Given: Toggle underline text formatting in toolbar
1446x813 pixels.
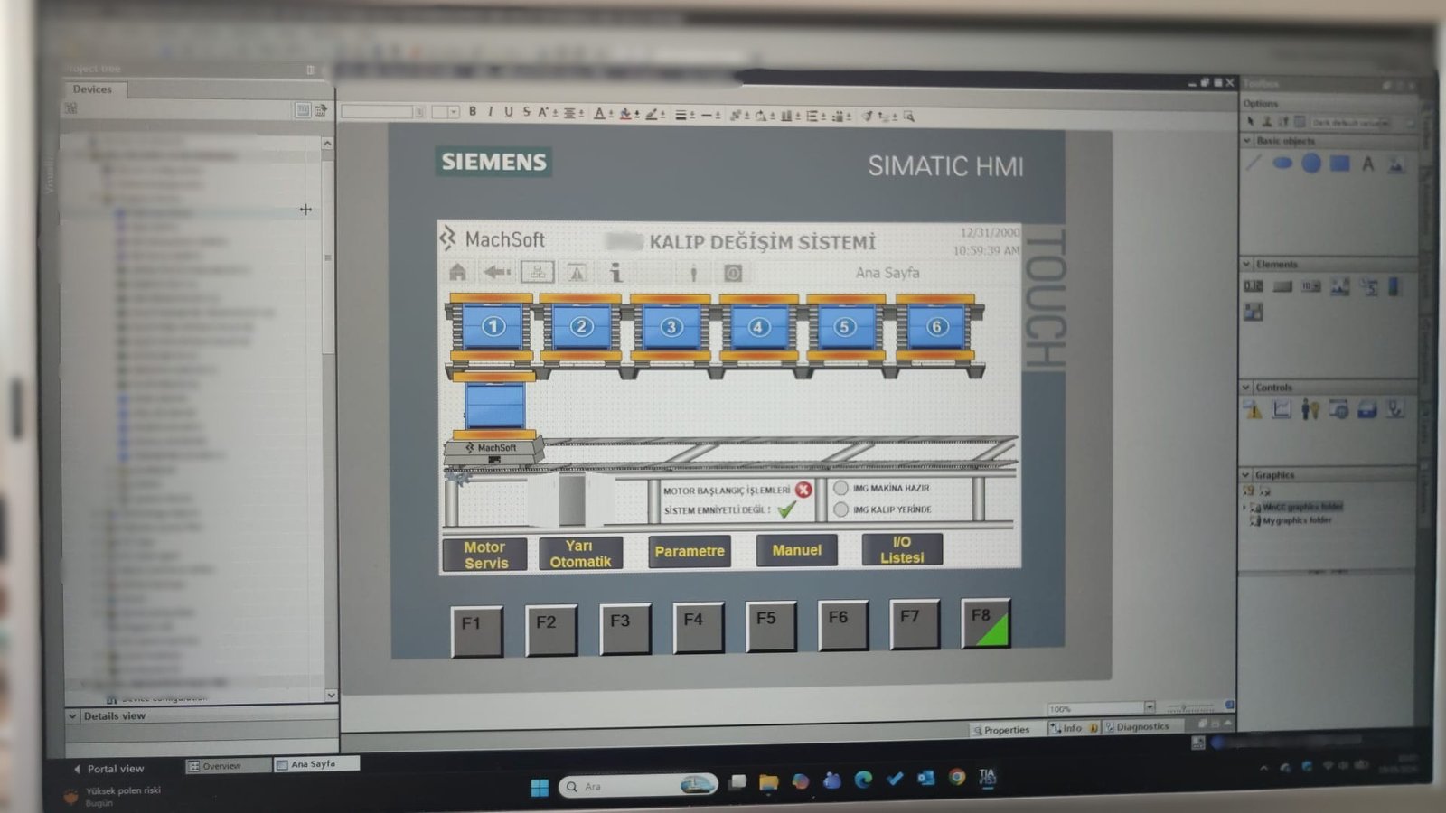Looking at the screenshot, I should [x=509, y=112].
